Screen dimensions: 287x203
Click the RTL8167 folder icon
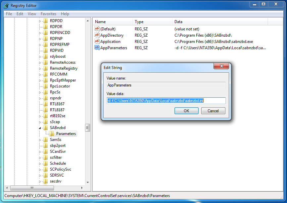coord(46,104)
